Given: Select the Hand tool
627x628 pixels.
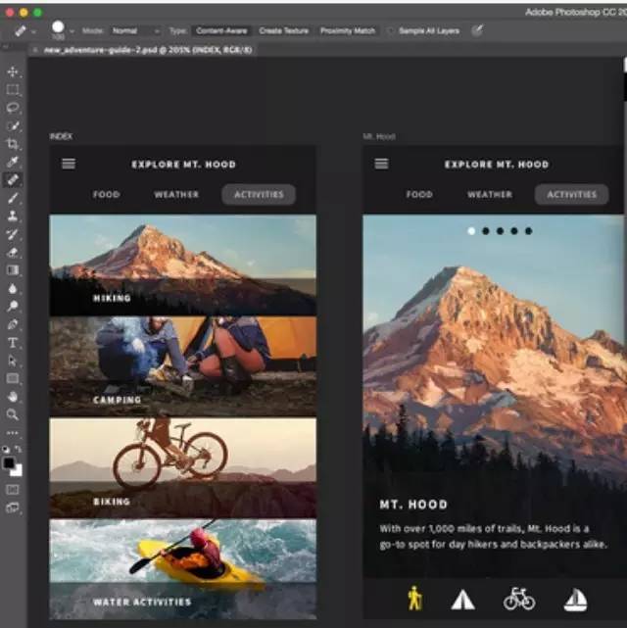Looking at the screenshot, I should pyautogui.click(x=13, y=397).
